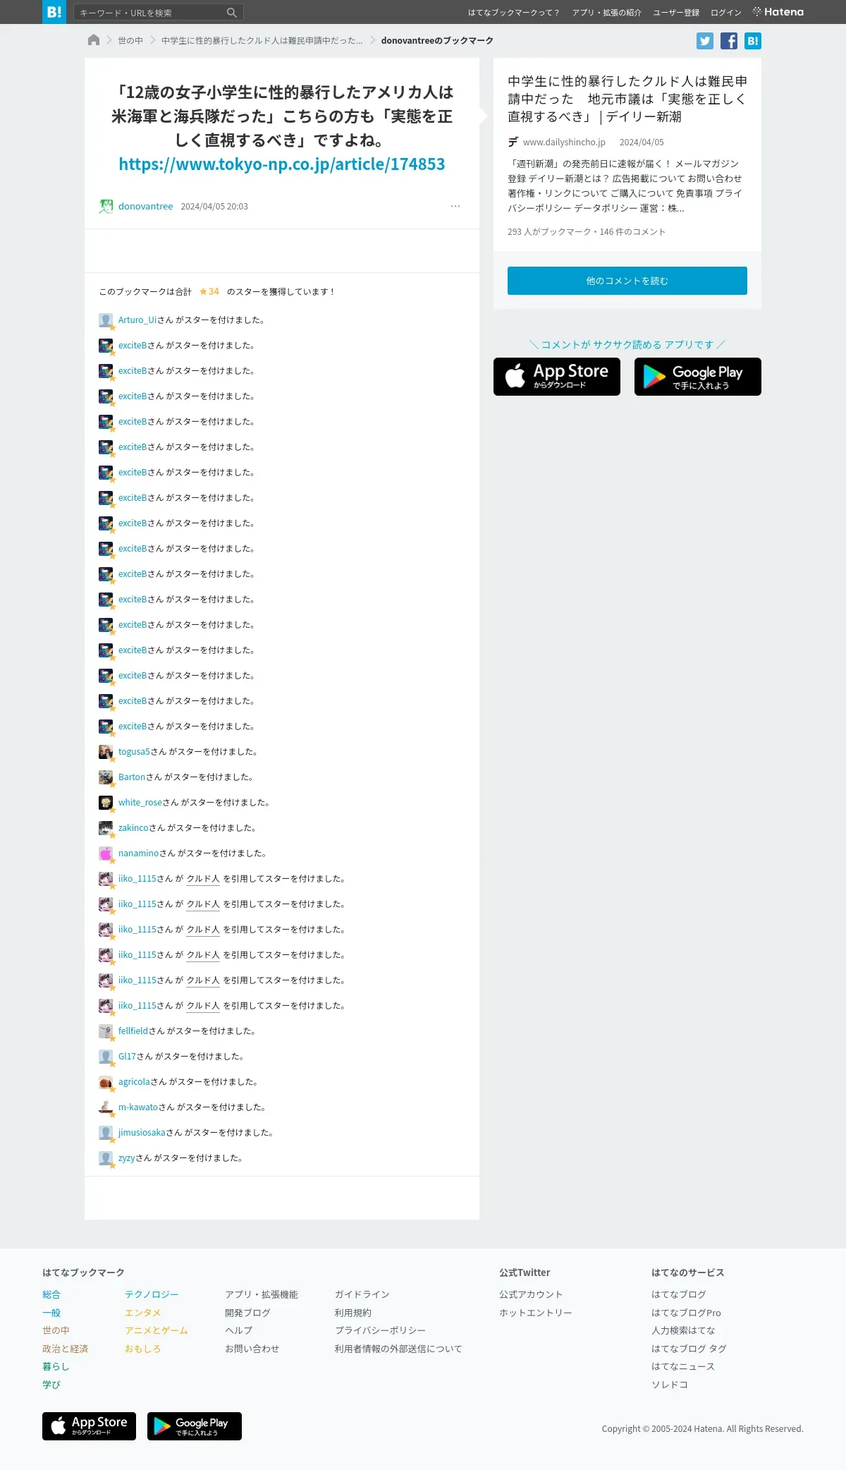Open the テクノロジー footer category link
This screenshot has width=846, height=1470.
pos(152,1294)
